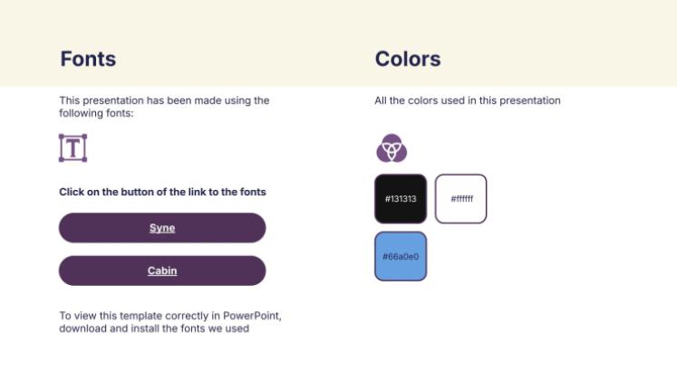The image size is (677, 380).
Task: Click the underlined Cabin link text
Action: tap(162, 271)
